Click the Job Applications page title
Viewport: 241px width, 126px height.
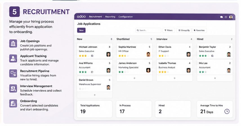click(89, 24)
